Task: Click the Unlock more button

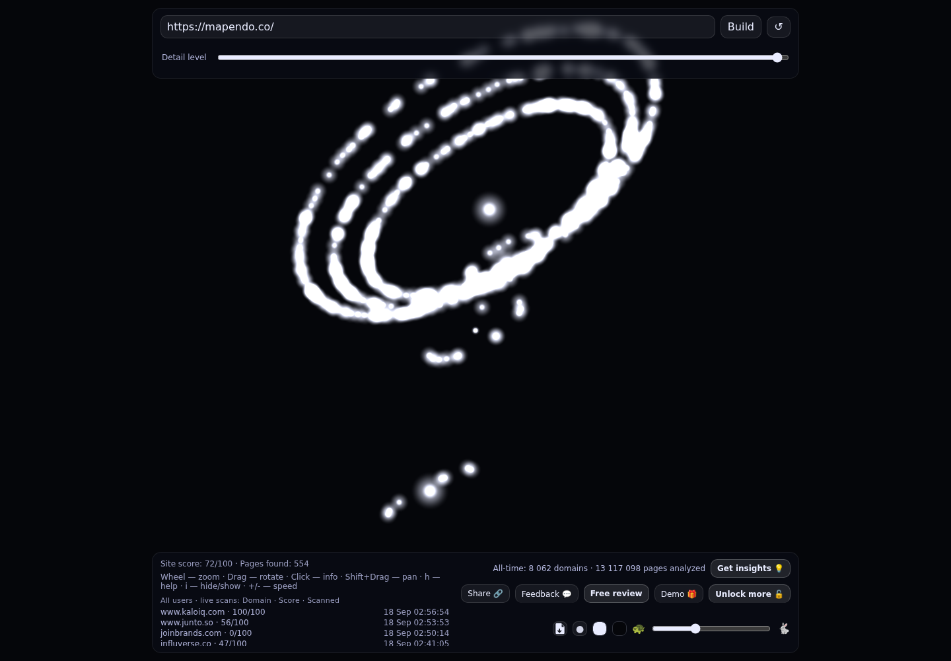Action: tap(750, 594)
